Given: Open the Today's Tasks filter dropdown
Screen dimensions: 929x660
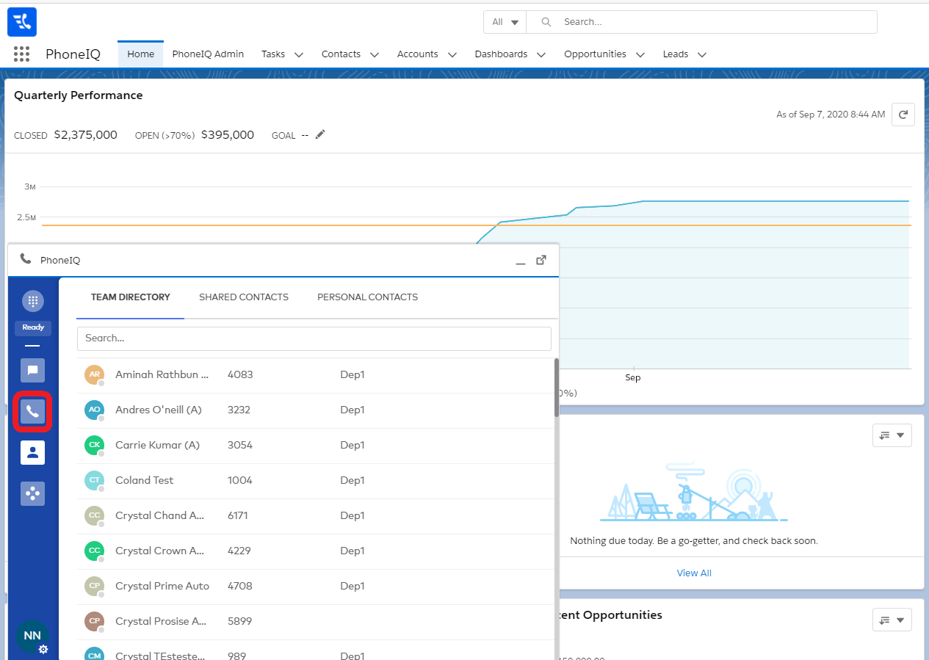Looking at the screenshot, I should [892, 435].
